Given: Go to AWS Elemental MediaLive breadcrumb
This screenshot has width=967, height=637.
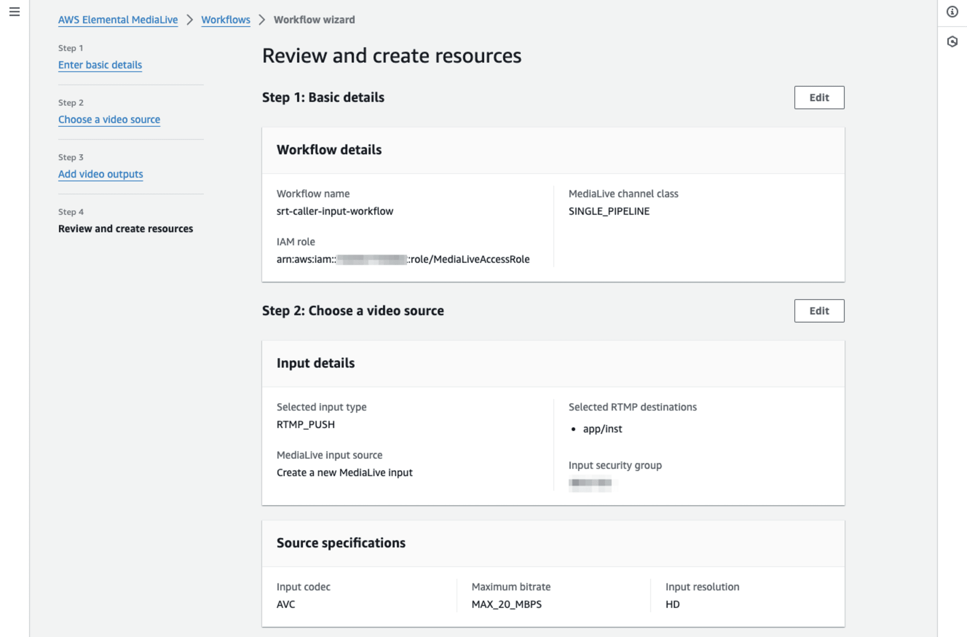Looking at the screenshot, I should pos(118,20).
